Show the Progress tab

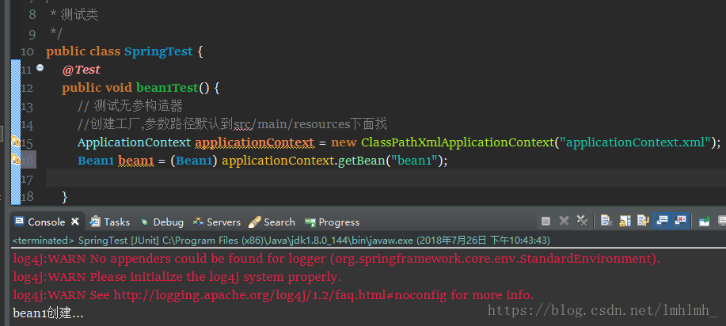point(332,222)
